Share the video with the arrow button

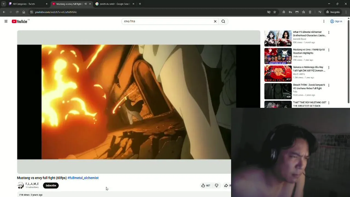pyautogui.click(x=227, y=186)
